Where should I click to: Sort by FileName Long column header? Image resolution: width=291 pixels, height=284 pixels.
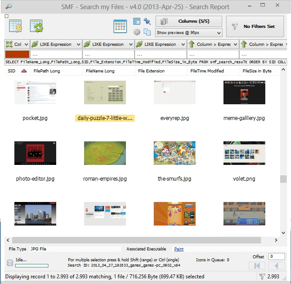(x=100, y=71)
